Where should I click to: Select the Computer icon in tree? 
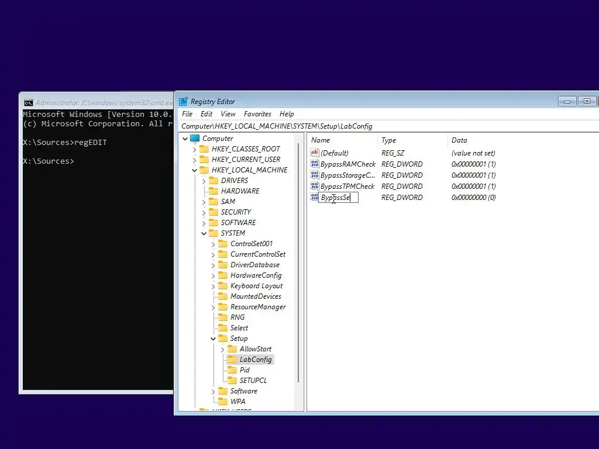[195, 138]
